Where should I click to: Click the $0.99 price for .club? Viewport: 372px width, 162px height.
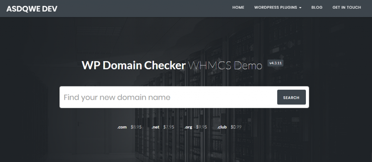coord(236,127)
